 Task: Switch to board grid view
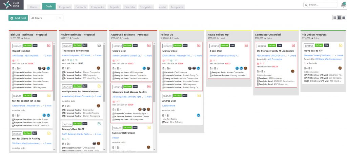point(339,18)
